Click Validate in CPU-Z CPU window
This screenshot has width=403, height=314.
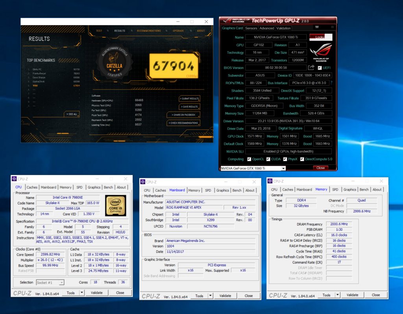97,293
